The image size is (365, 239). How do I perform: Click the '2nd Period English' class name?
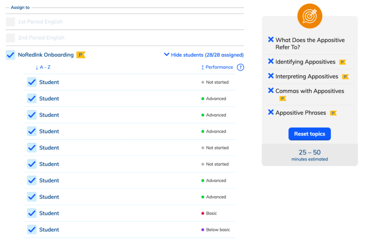pos(41,38)
